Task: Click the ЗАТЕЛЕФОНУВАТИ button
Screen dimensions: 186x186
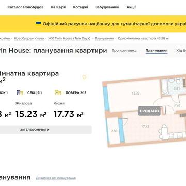Action: [45, 130]
